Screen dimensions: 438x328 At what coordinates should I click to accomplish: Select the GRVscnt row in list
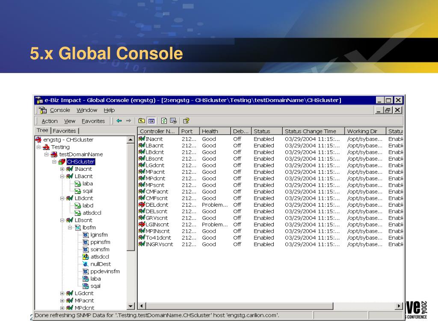[x=270, y=218]
